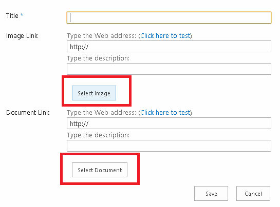Click the Image Link field label
Screen dimensions: 280x207
pyautogui.click(x=22, y=36)
